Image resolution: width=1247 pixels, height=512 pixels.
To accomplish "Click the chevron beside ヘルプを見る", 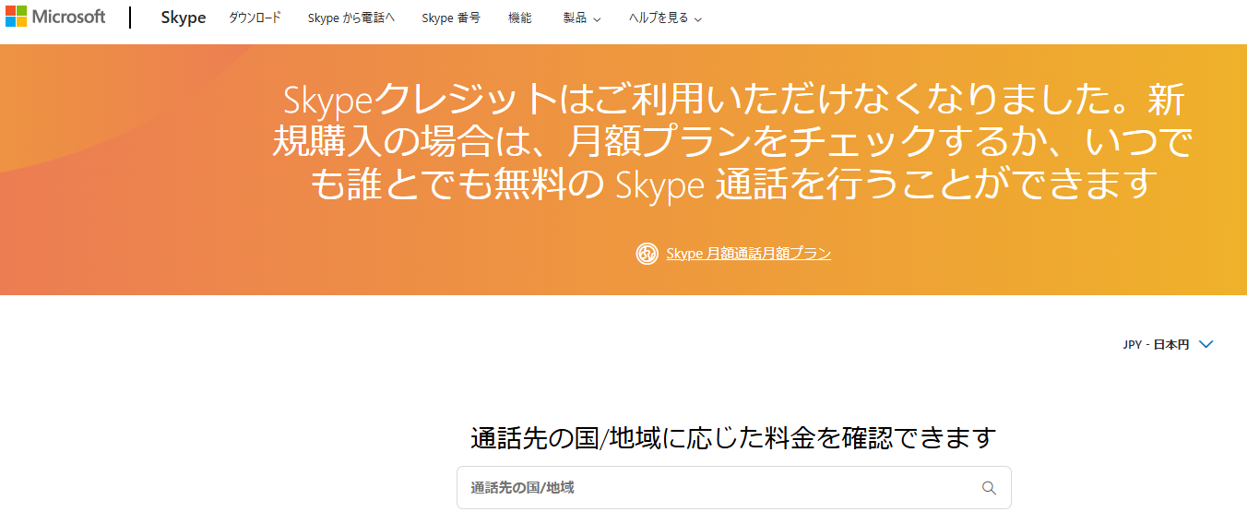I will pos(698,18).
